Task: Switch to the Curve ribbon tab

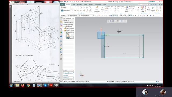Action: tap(73, 5)
